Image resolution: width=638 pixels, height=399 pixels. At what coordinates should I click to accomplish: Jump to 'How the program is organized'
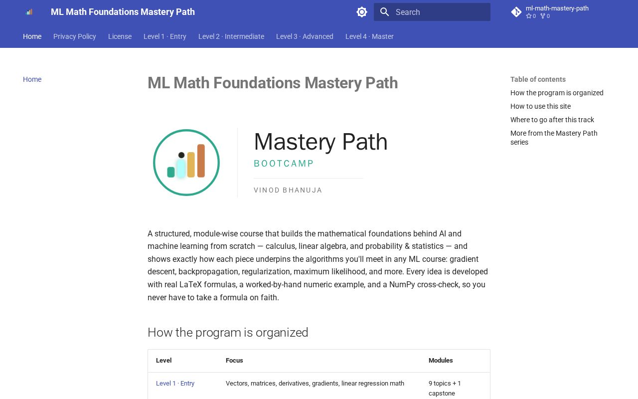point(557,93)
